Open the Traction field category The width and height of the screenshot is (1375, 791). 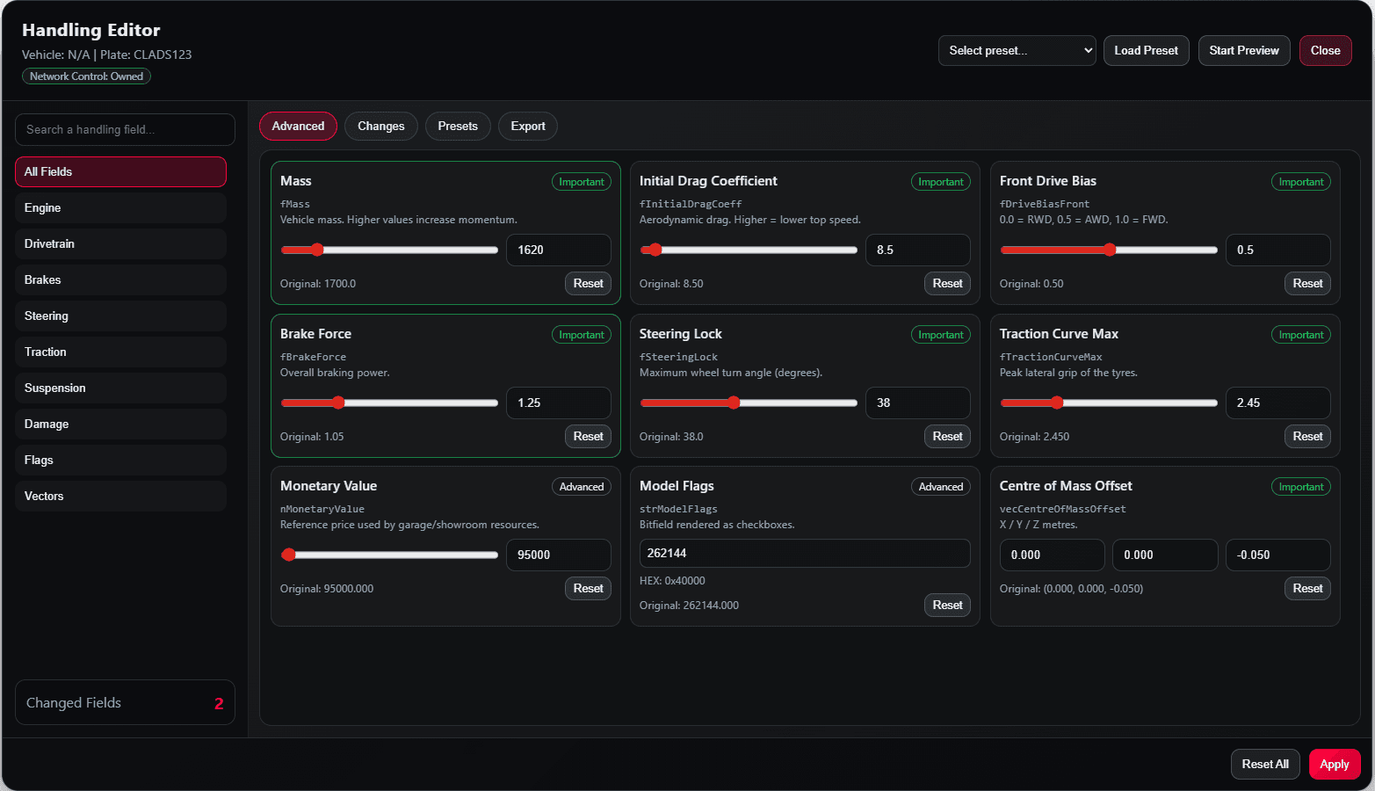coord(120,352)
